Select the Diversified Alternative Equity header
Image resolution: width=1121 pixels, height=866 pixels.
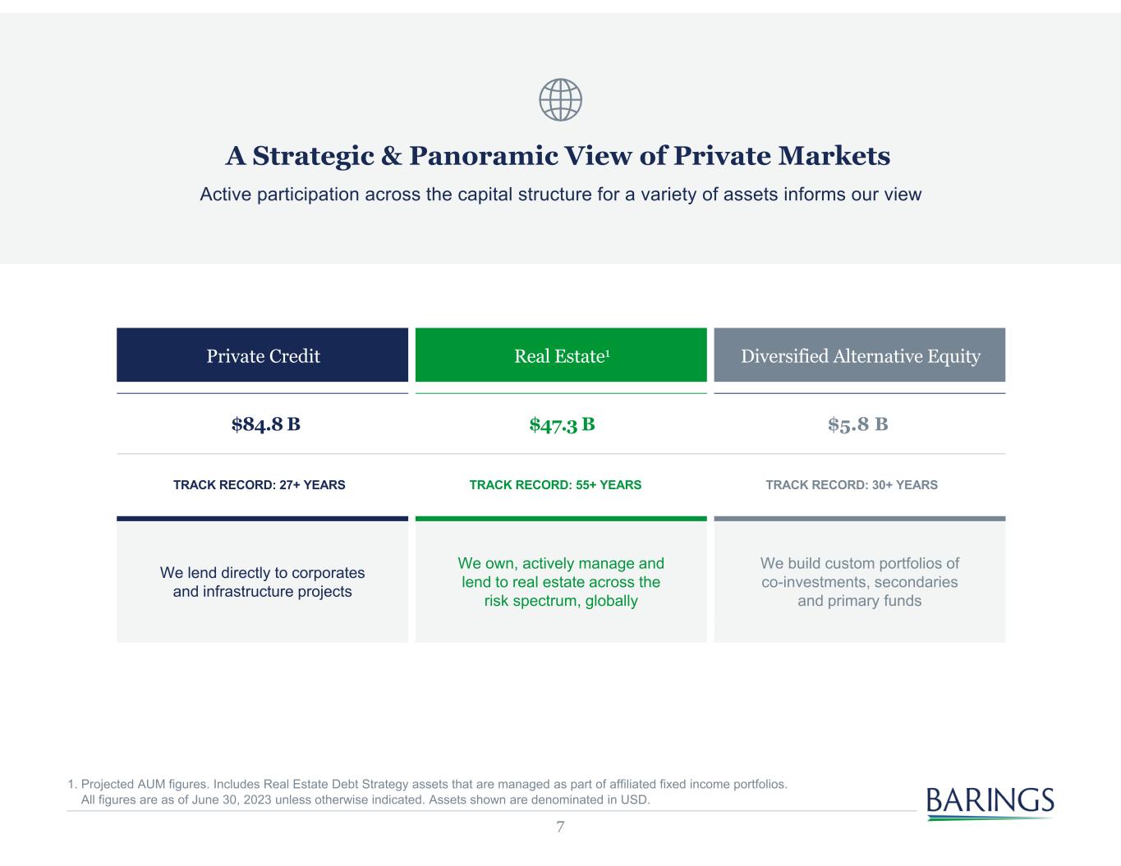[x=860, y=355]
